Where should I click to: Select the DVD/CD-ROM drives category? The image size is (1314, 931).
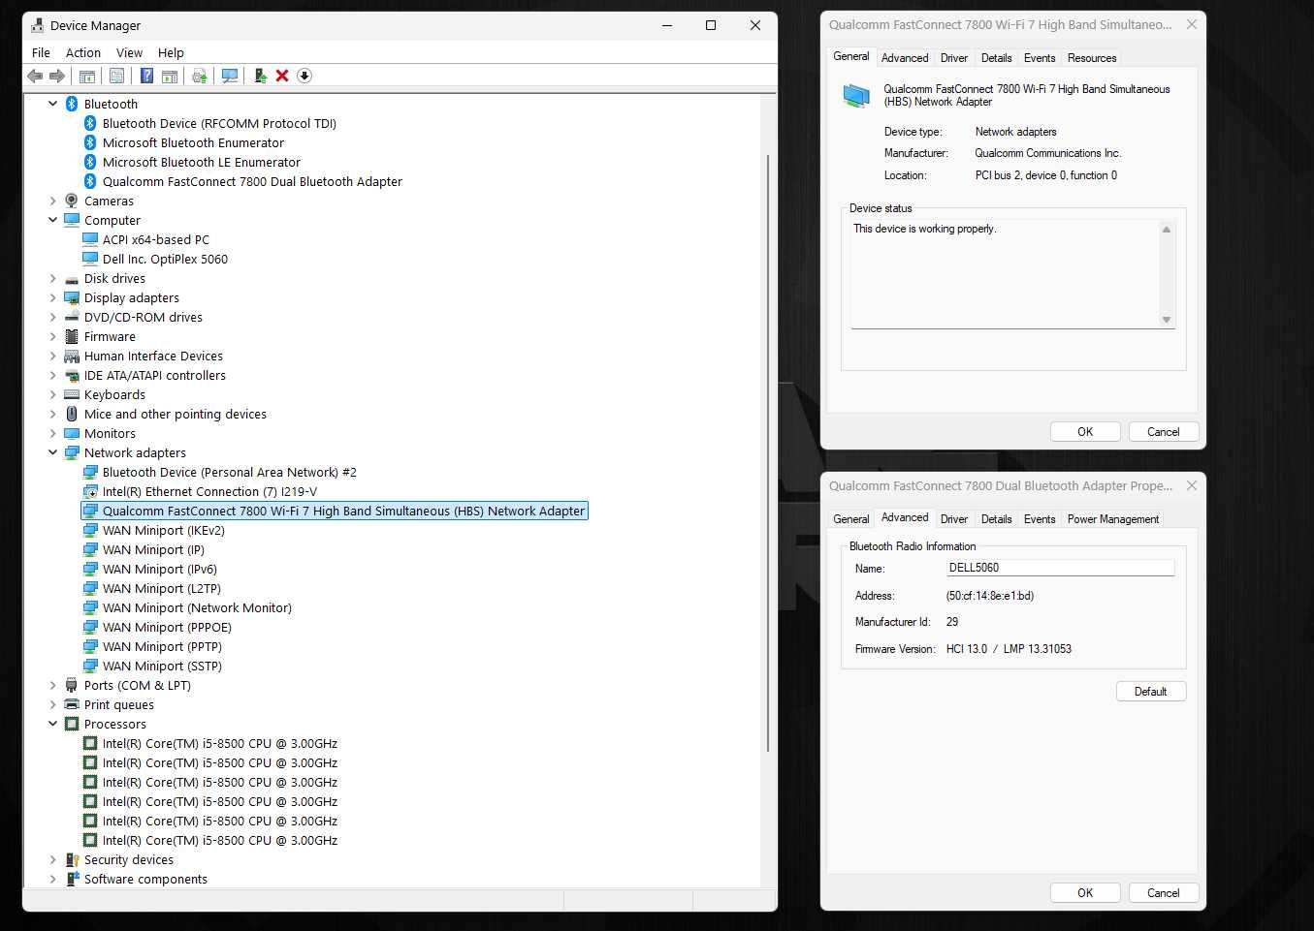[x=144, y=317]
